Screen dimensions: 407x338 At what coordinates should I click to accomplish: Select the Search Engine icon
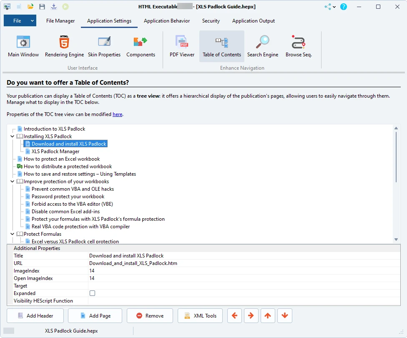[262, 46]
